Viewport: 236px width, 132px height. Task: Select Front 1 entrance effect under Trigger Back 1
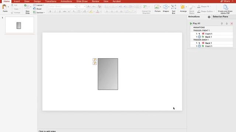click(211, 46)
